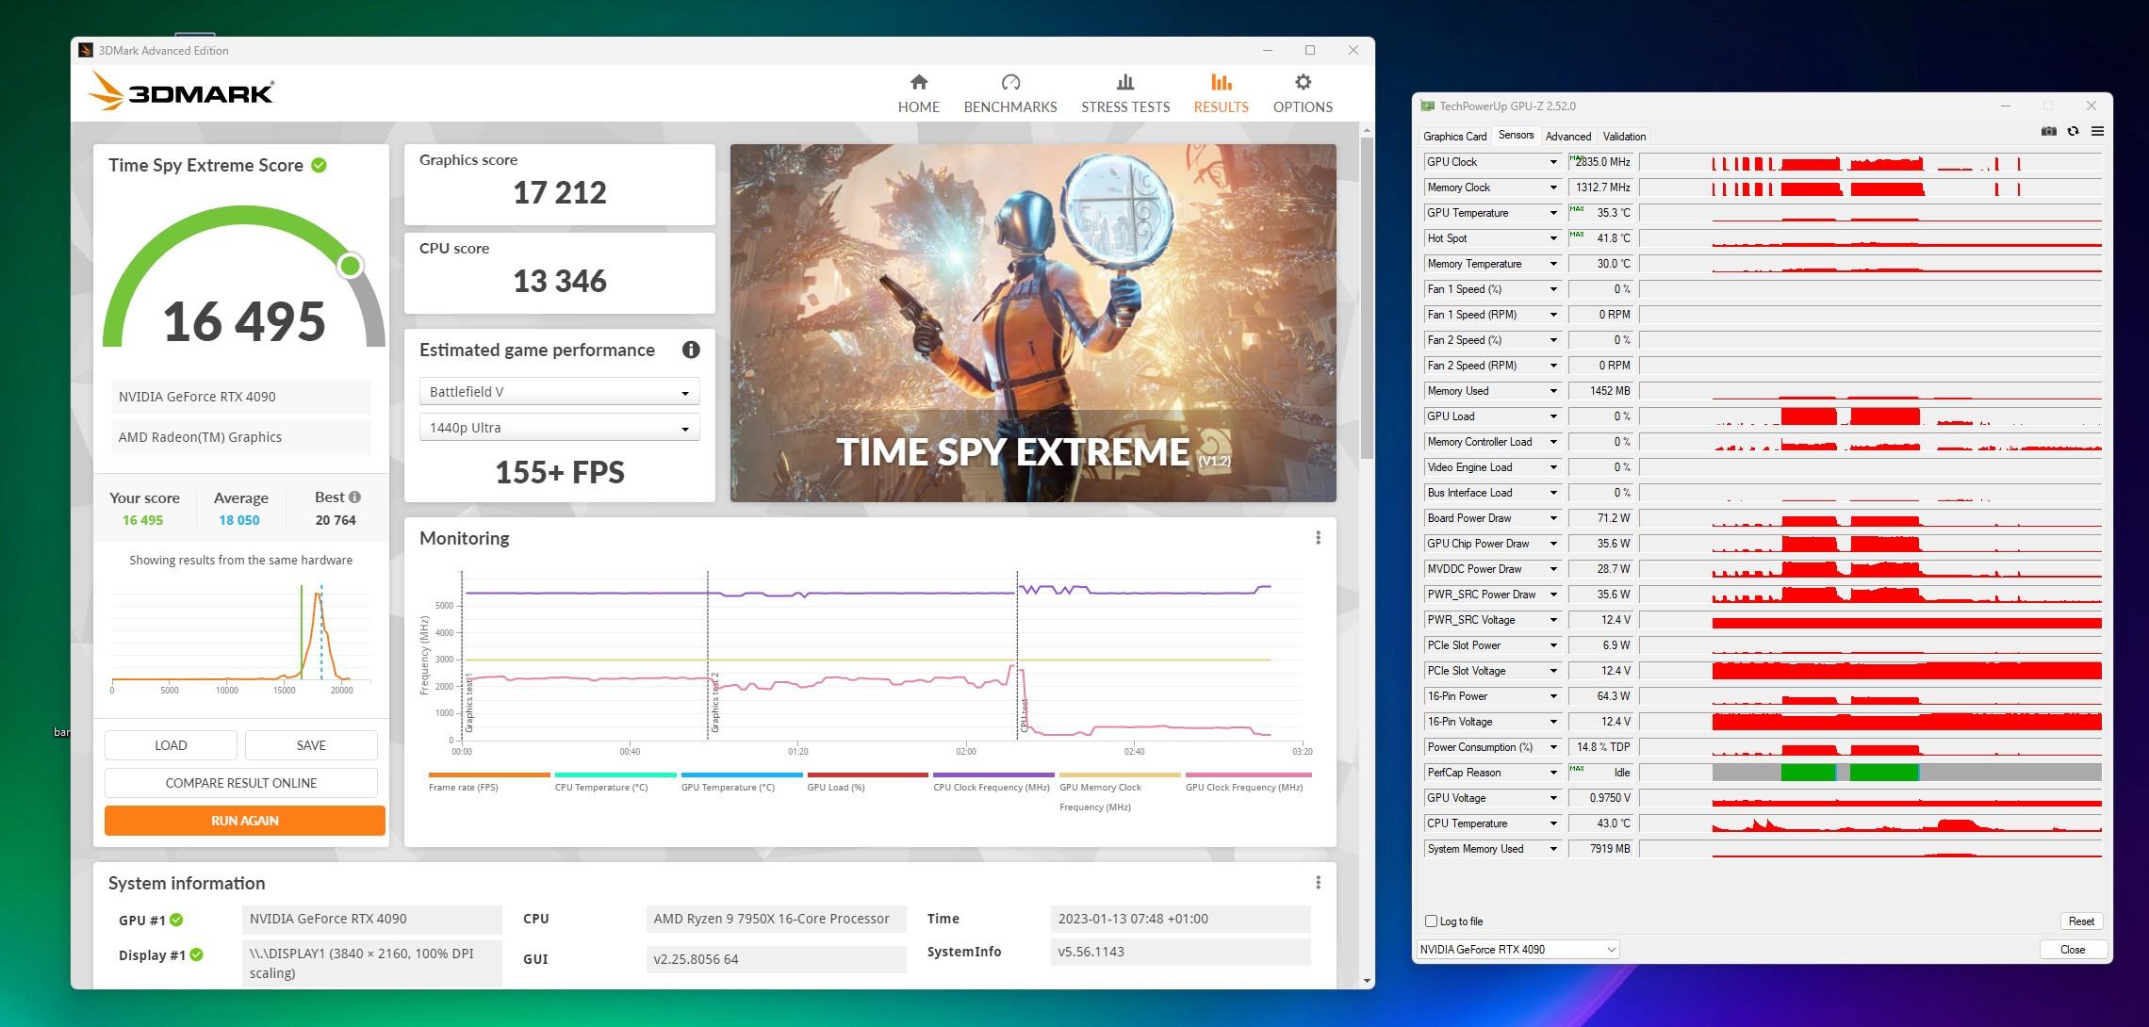Click the System Memory Used value 7919 MB

tap(1602, 849)
